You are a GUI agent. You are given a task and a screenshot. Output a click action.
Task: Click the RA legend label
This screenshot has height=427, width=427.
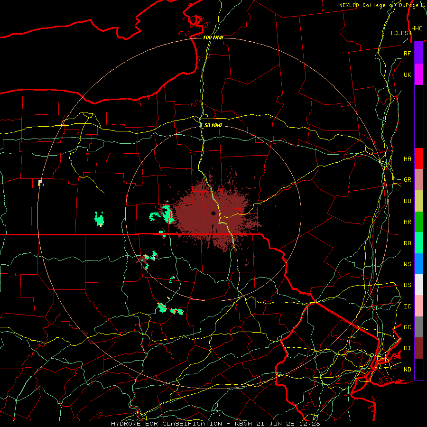tap(407, 243)
